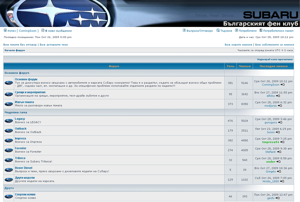Click the Subaru icon in Tribeca row
Viewport: 300px width, 202px height.
tap(8, 160)
